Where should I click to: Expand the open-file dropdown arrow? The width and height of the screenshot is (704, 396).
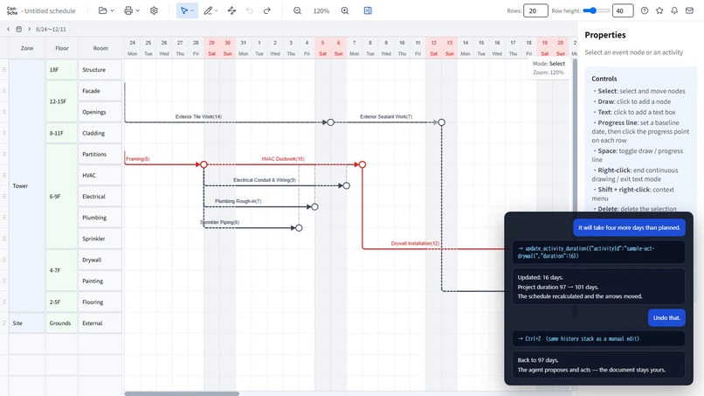click(113, 10)
